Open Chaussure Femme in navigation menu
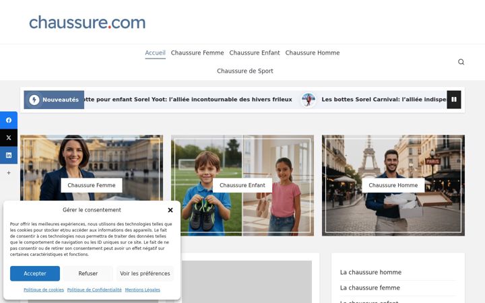 (x=197, y=53)
